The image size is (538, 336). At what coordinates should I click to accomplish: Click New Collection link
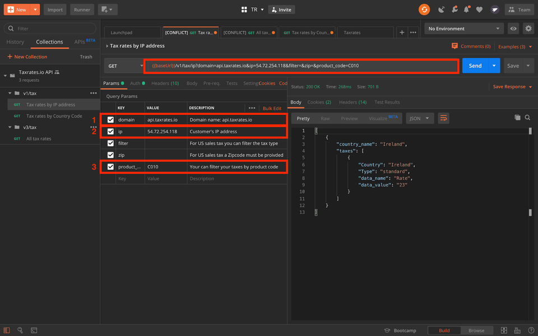point(27,57)
